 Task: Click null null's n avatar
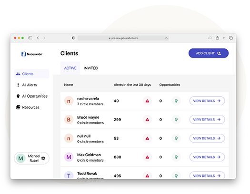pyautogui.click(x=69, y=139)
